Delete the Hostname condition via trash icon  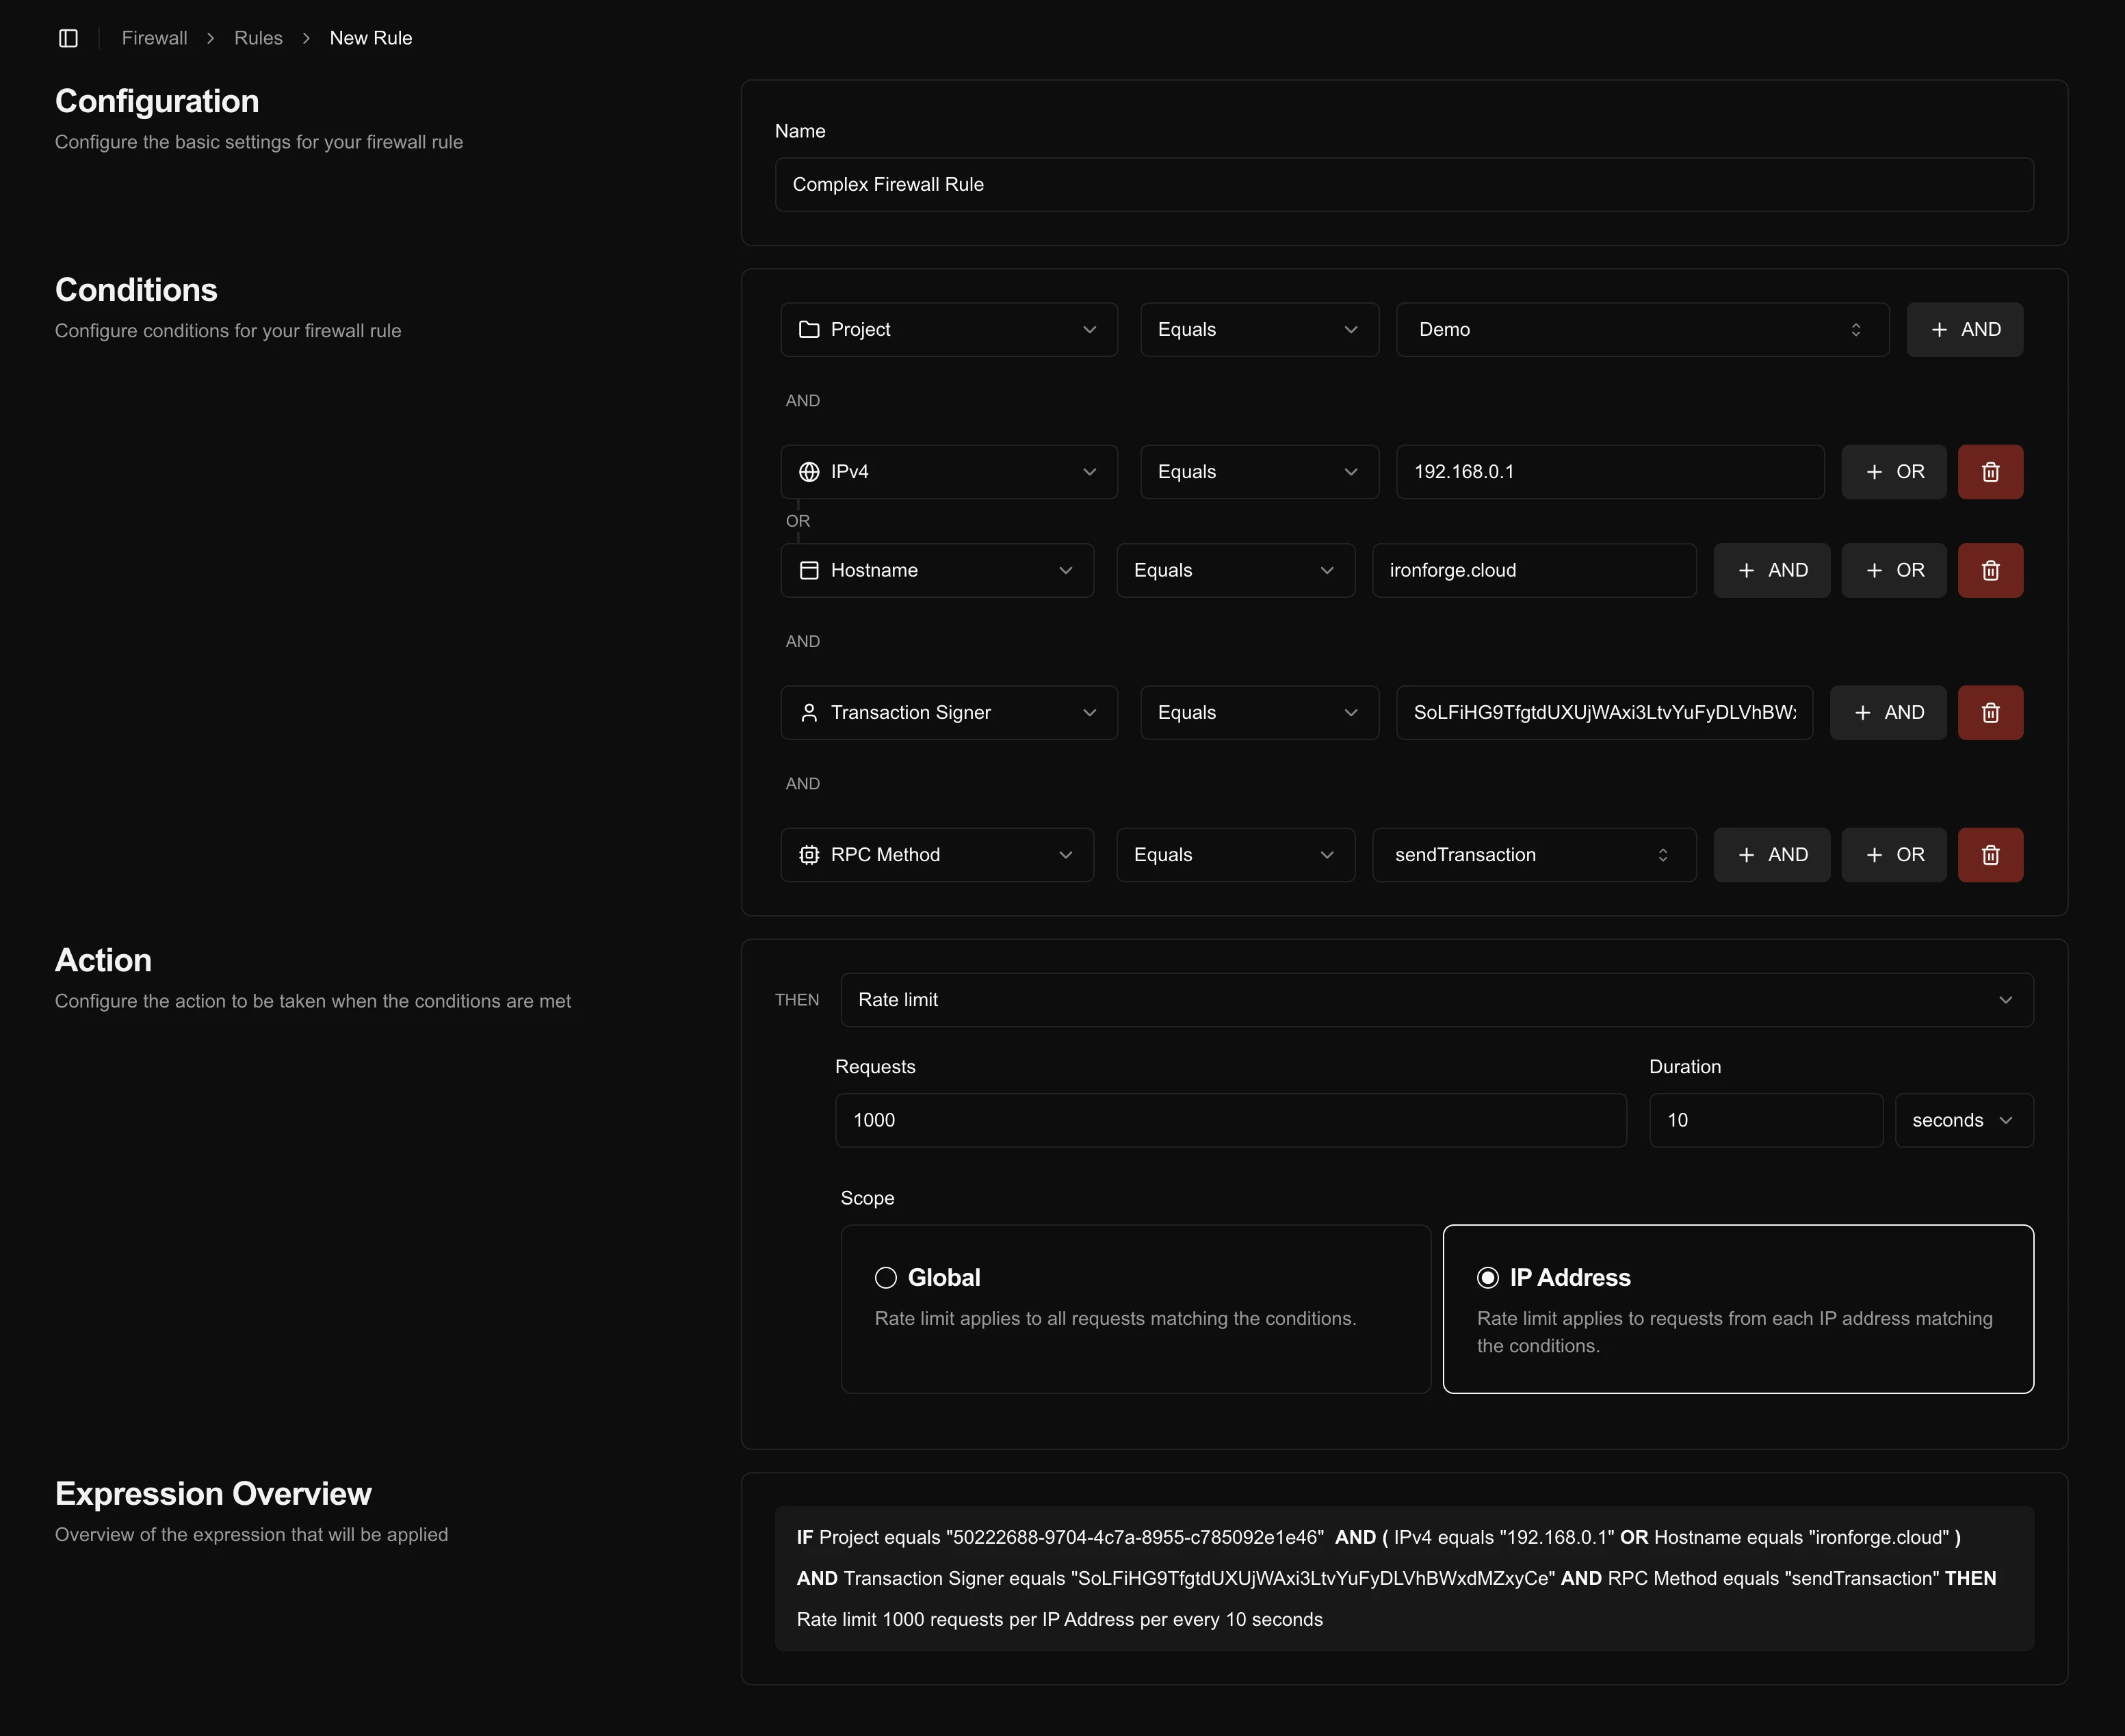click(1990, 570)
